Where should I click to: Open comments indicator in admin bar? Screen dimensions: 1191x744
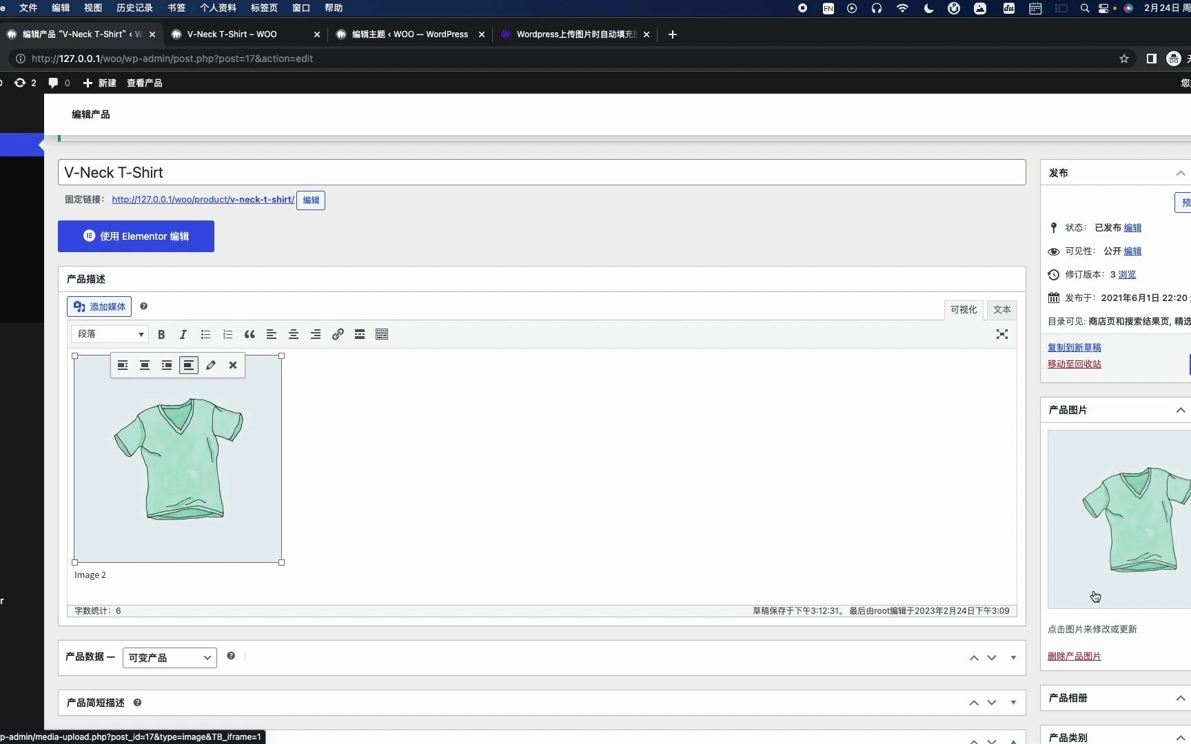click(x=59, y=83)
